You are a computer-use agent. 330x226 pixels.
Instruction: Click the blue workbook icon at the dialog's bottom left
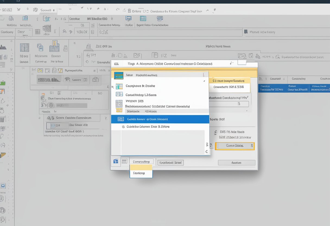pos(116,161)
